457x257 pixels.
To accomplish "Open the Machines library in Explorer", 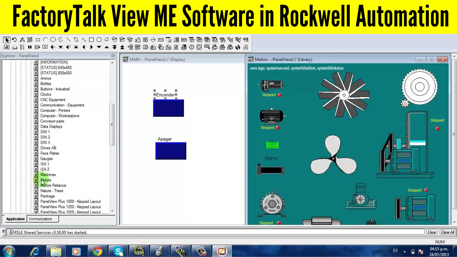I will point(48,175).
